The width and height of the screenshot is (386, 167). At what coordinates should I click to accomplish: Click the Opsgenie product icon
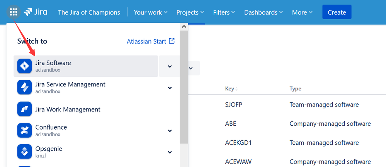tap(24, 152)
